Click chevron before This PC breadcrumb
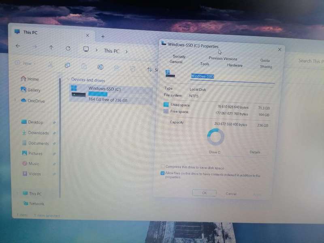This screenshot has width=324, height=243. pos(96,50)
